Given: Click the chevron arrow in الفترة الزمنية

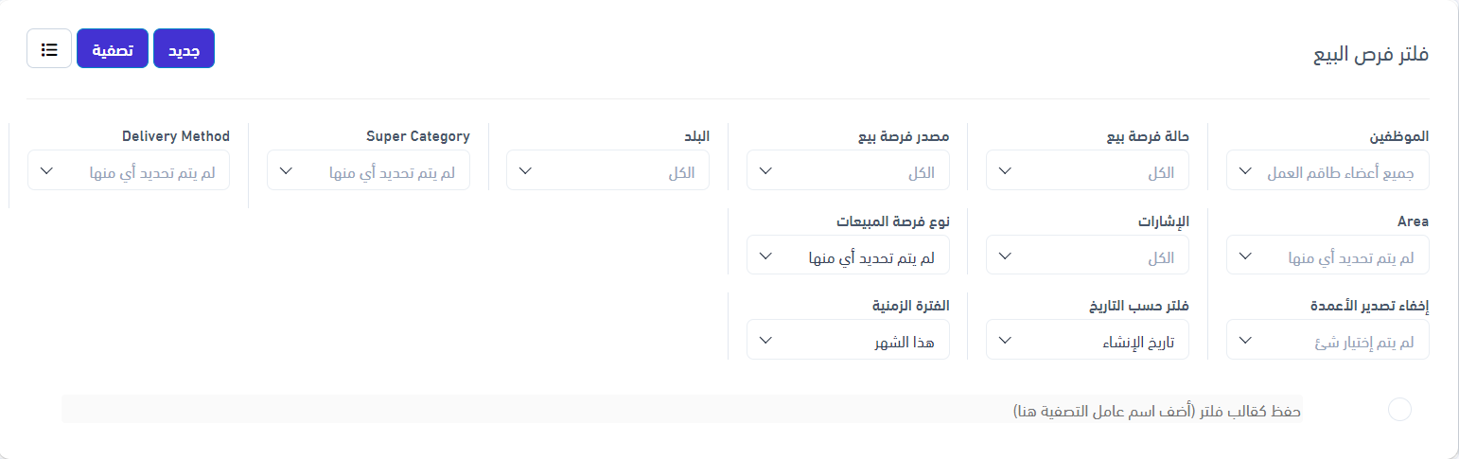Looking at the screenshot, I should click(x=766, y=341).
